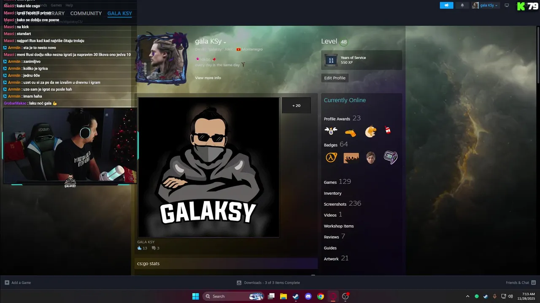Click the Steam page vertical scrollbar
540x303 pixels.
538,55
